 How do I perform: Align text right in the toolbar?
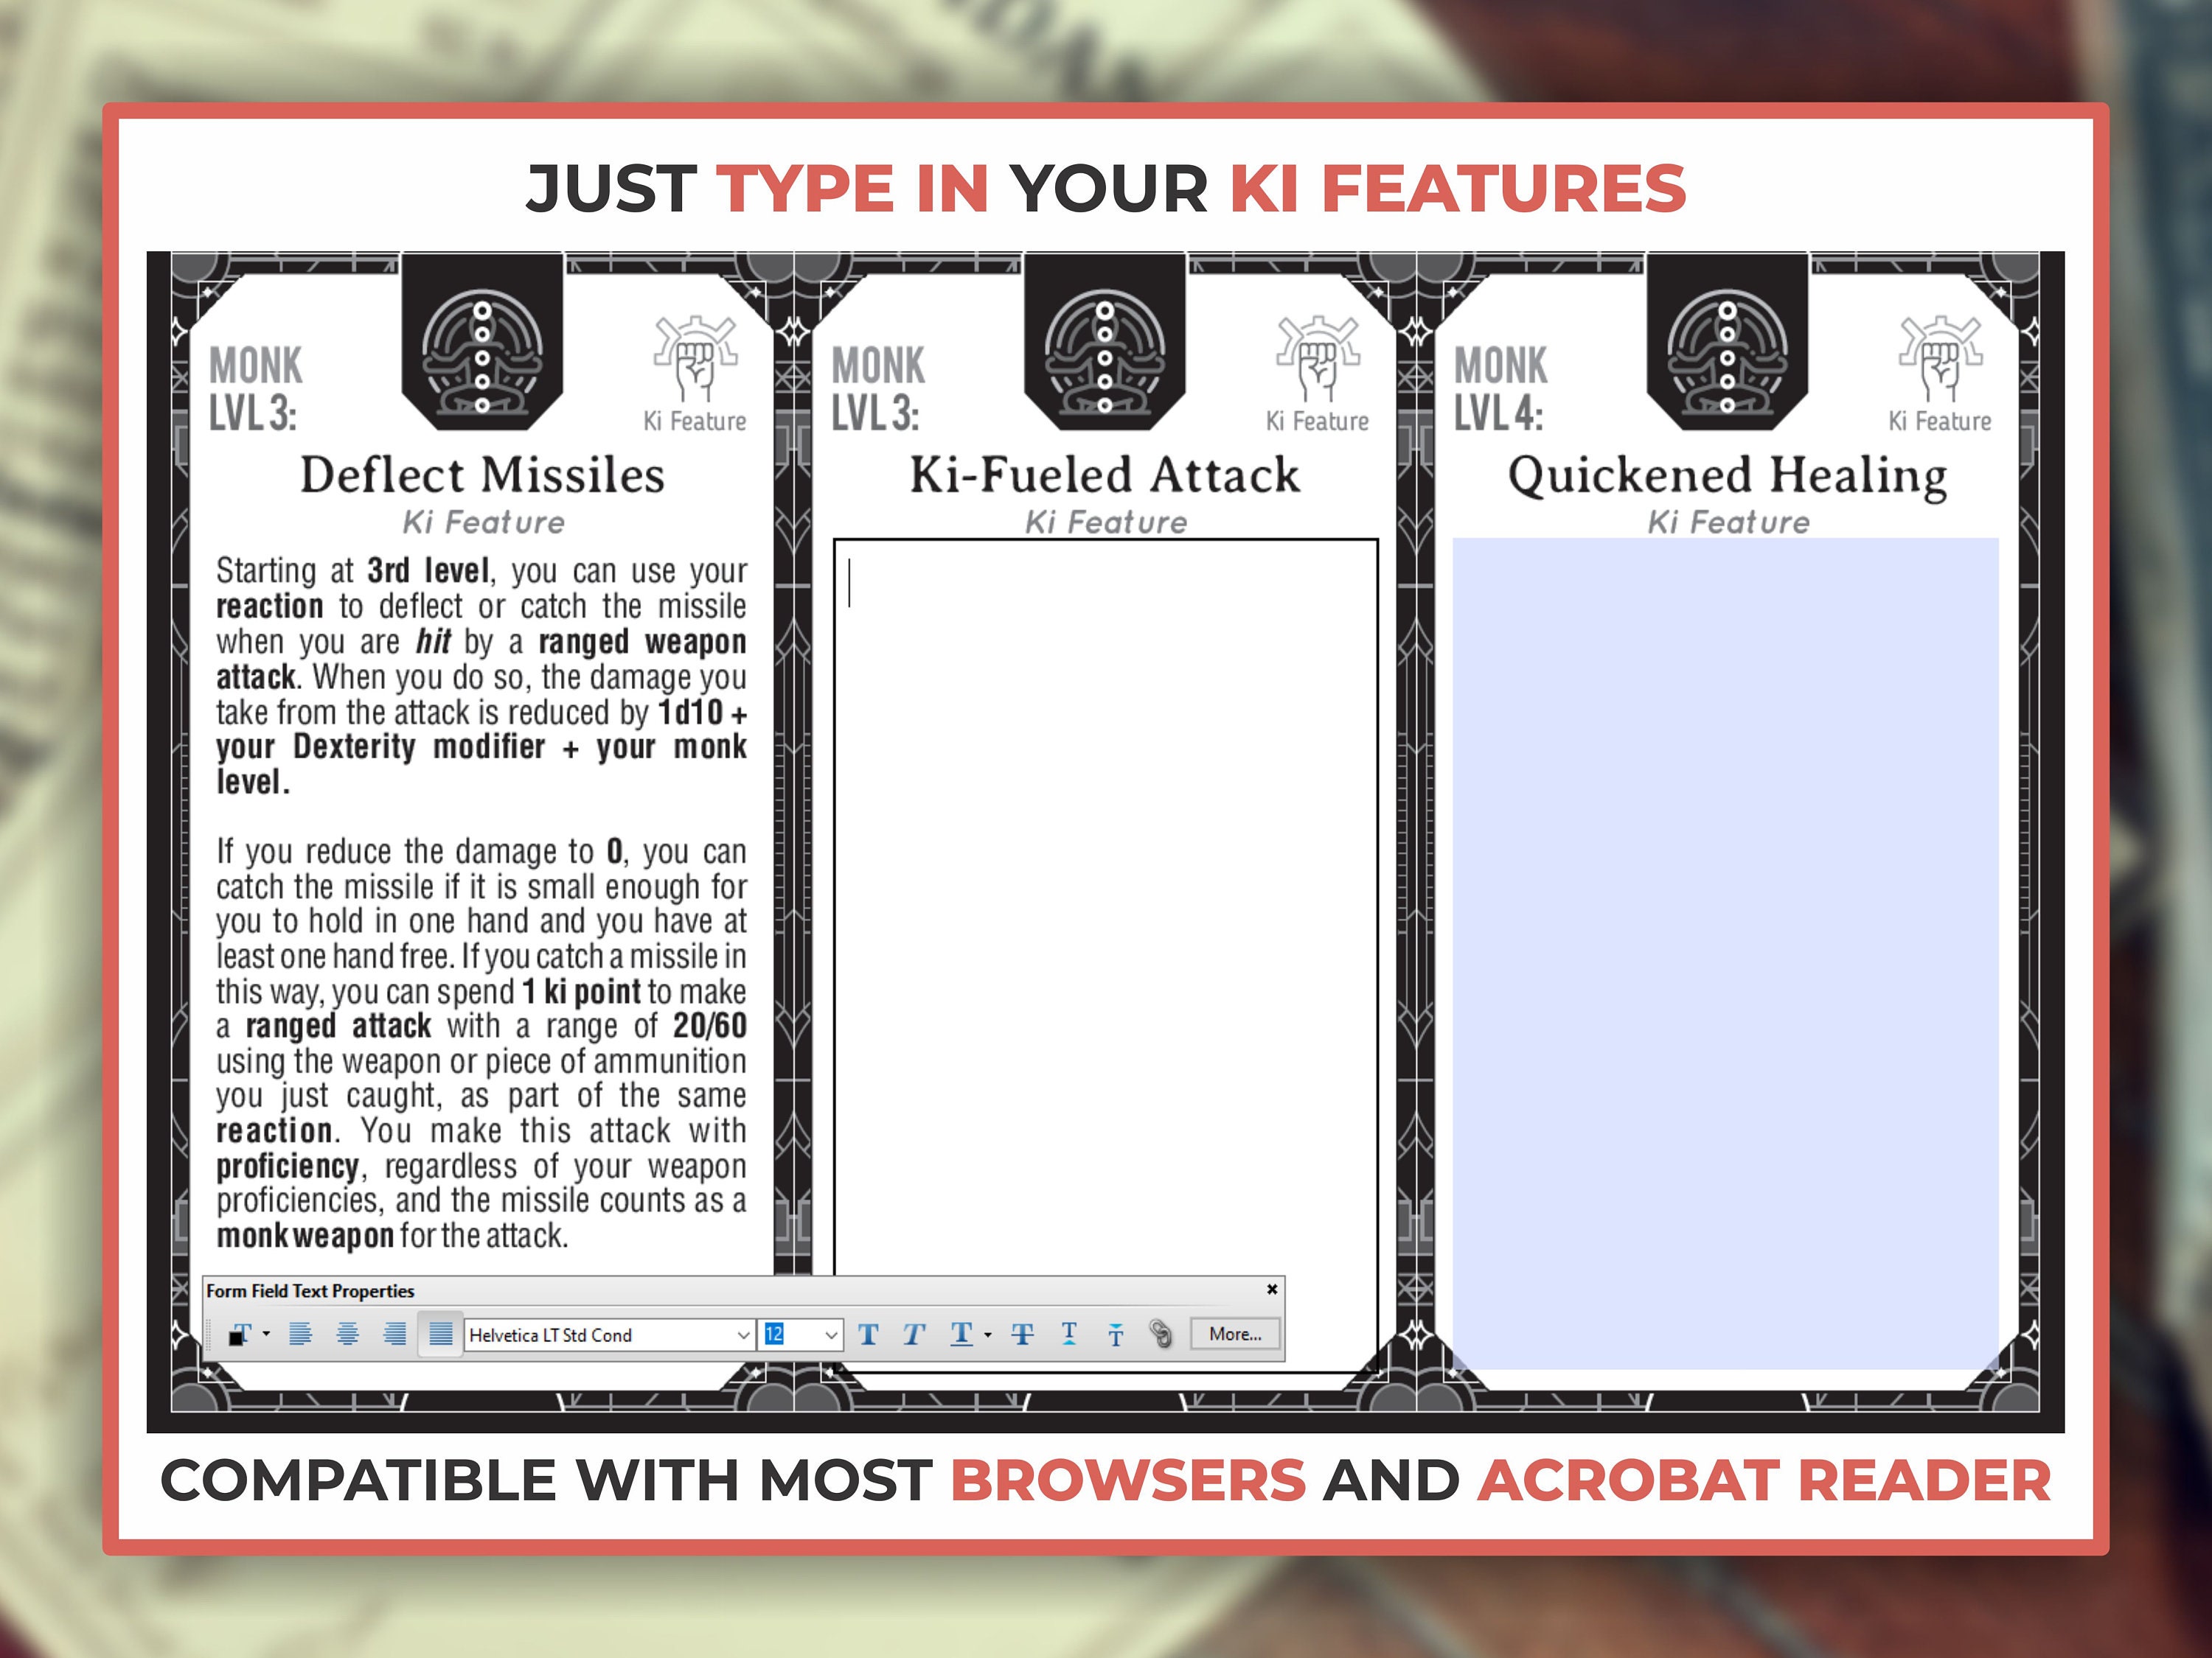tap(395, 1333)
